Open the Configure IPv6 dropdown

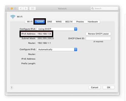57,49
